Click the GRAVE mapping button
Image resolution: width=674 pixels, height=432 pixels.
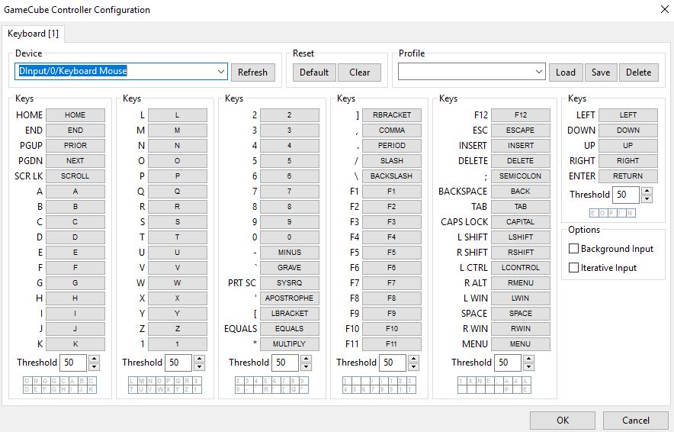click(x=289, y=268)
